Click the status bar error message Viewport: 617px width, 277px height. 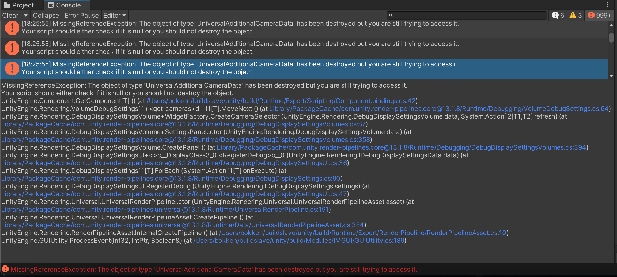click(214, 270)
